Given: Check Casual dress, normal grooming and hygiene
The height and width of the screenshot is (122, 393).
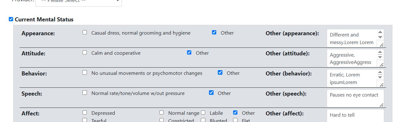Looking at the screenshot, I should tap(85, 32).
